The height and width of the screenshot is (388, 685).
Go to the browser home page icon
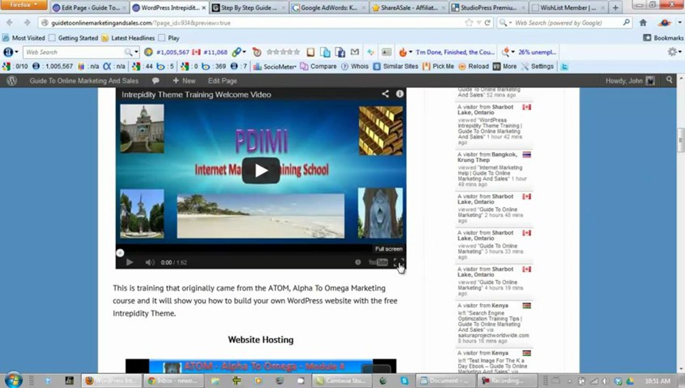pyautogui.click(x=642, y=23)
